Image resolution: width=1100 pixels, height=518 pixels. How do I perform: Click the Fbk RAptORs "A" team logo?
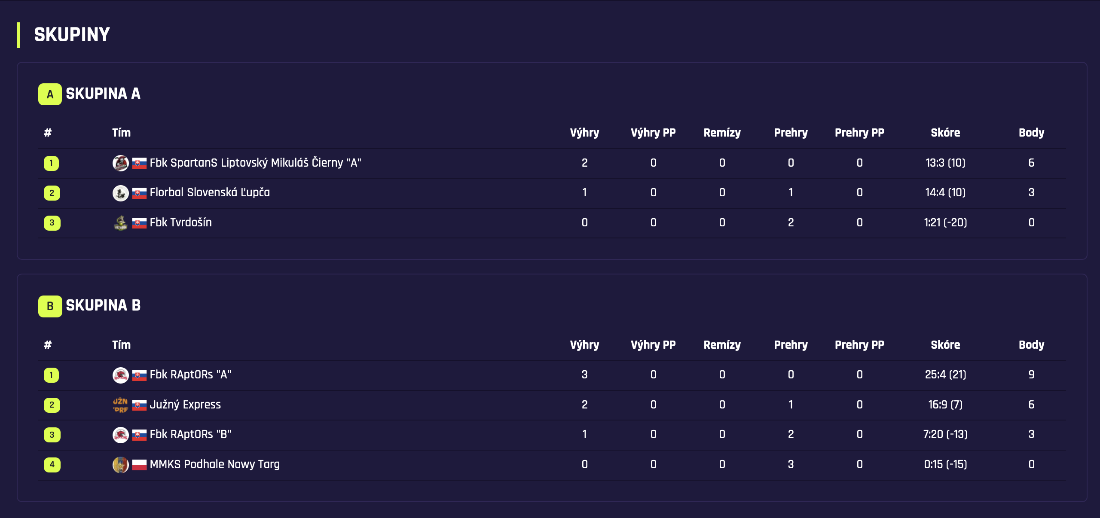(x=120, y=375)
